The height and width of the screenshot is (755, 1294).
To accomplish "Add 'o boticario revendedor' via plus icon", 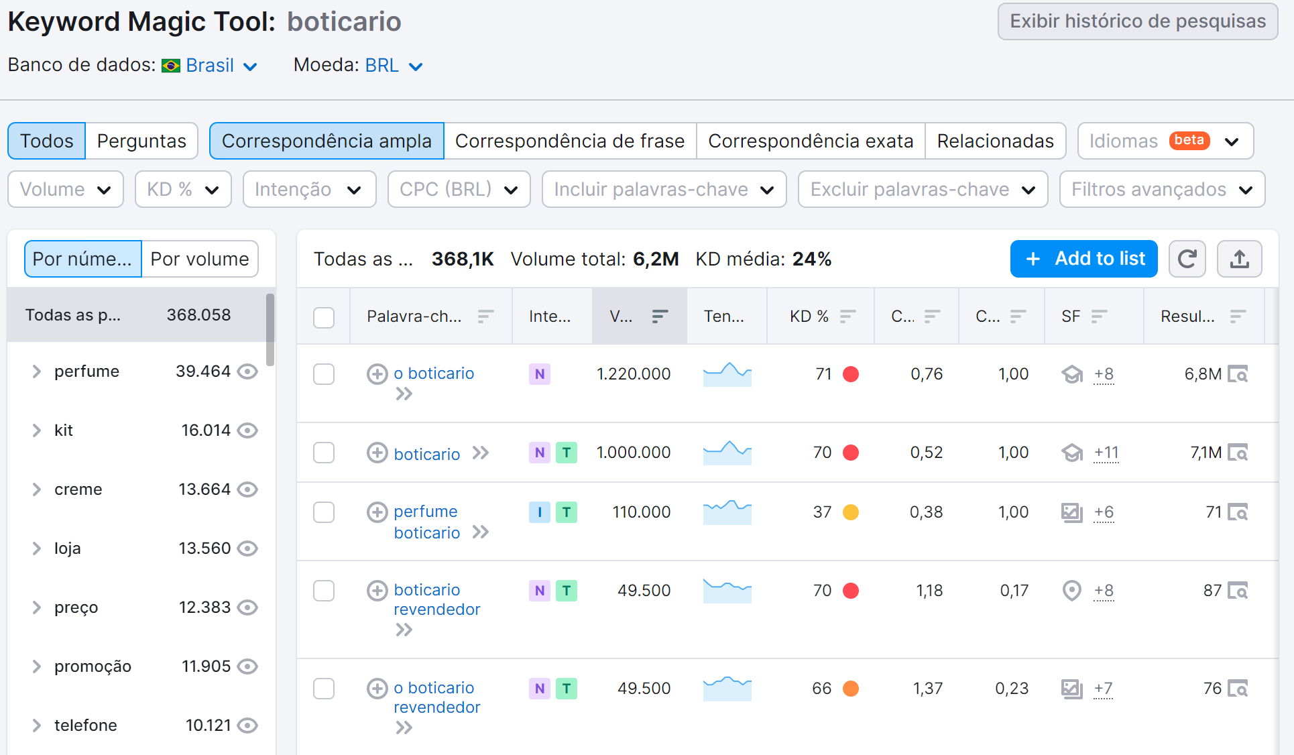I will click(377, 689).
